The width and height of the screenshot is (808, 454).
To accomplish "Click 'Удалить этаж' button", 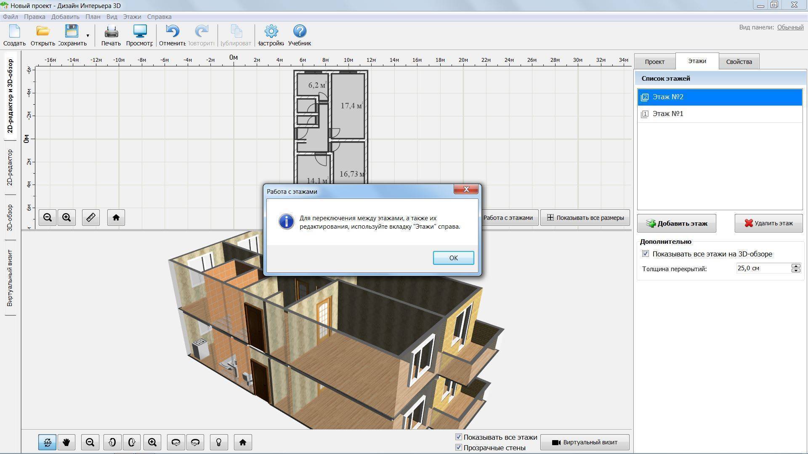I will coord(768,222).
